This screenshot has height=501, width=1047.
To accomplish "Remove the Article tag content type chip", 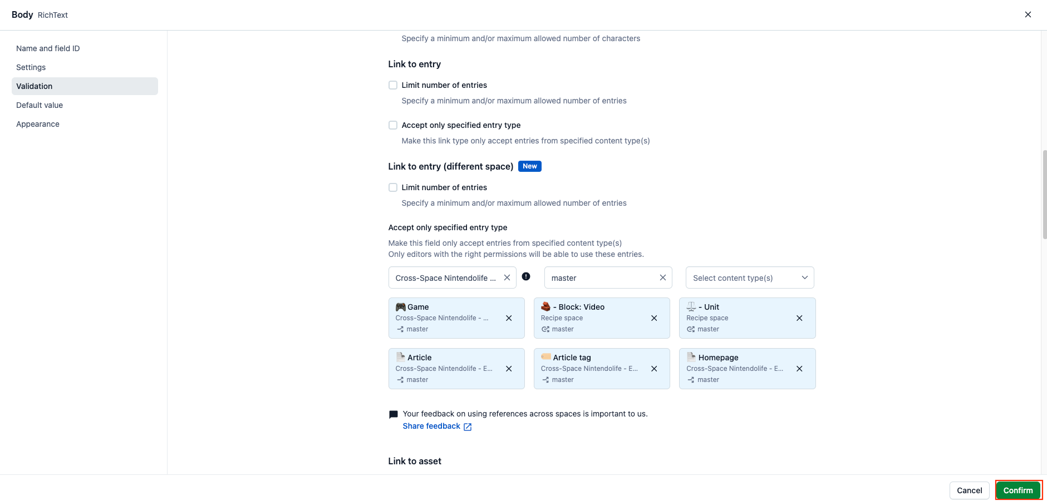I will (x=654, y=369).
